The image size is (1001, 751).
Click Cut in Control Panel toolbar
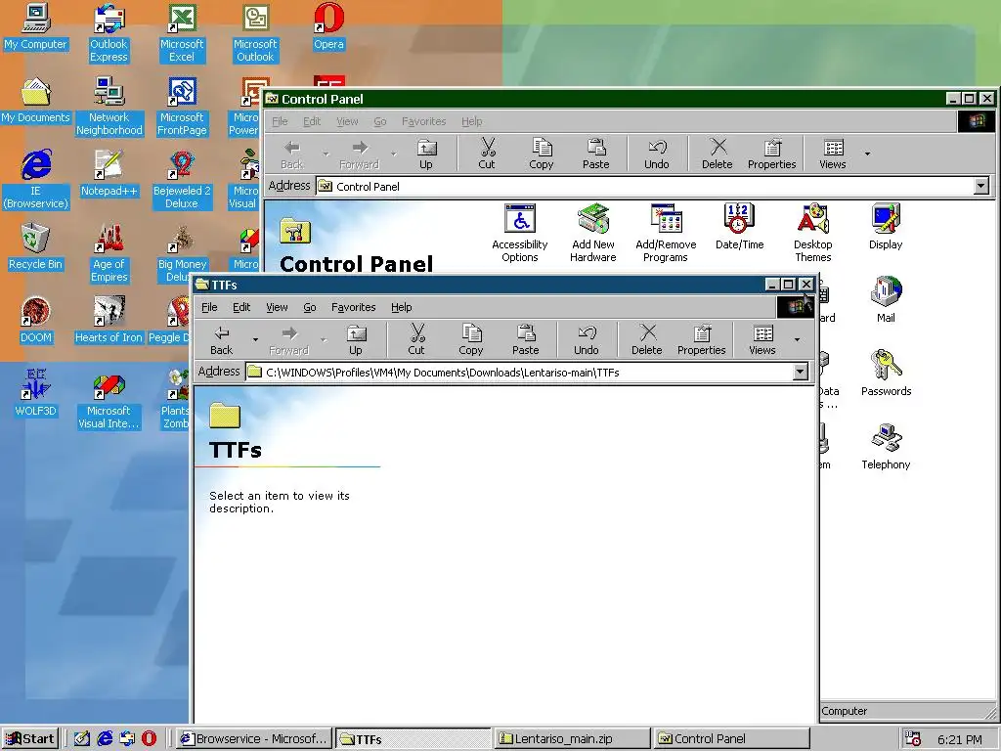click(487, 154)
